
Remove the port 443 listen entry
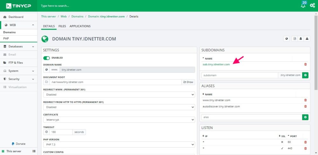305,148
